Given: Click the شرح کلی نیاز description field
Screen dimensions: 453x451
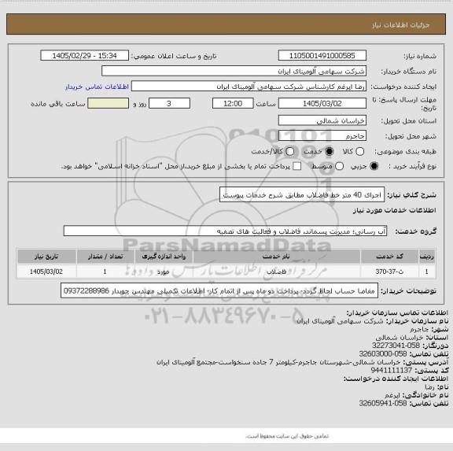Looking at the screenshot, I should [x=302, y=195].
